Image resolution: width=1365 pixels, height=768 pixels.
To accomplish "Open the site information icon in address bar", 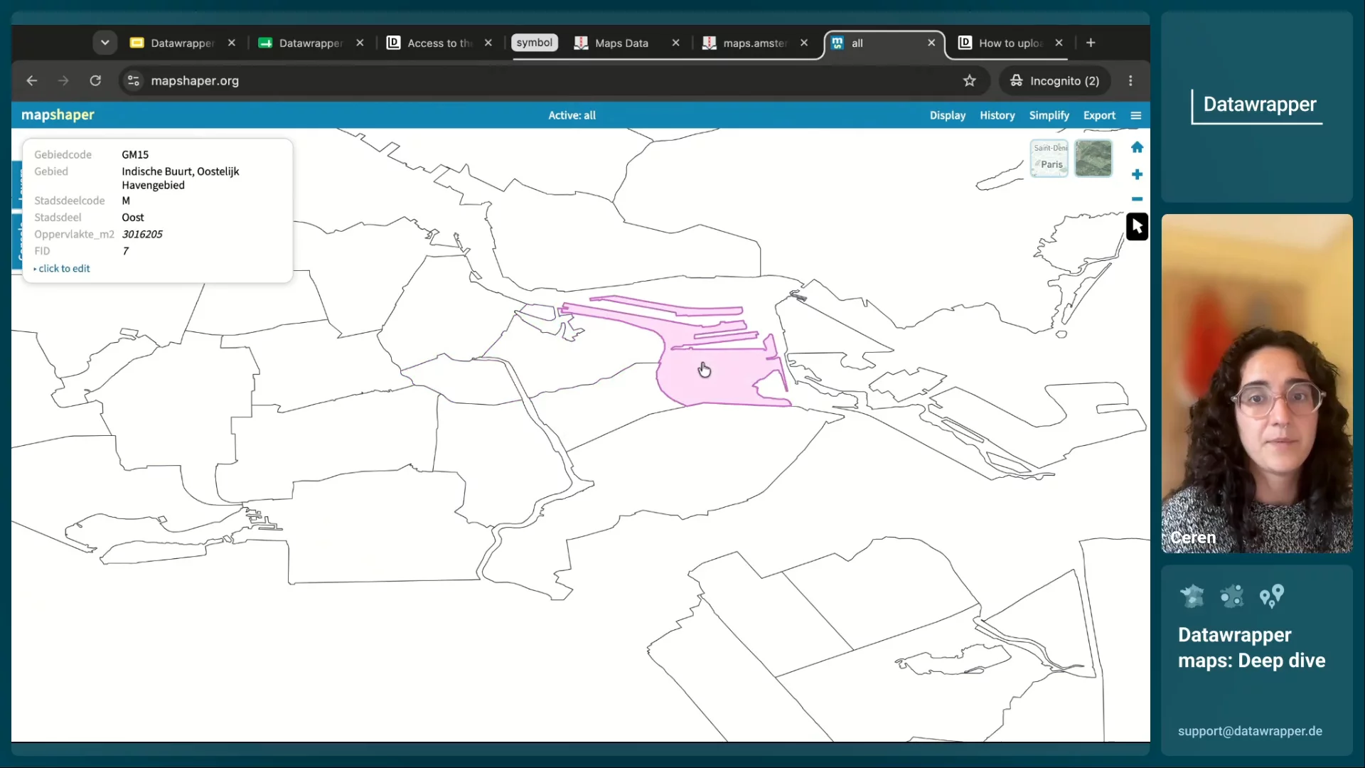I will [x=133, y=81].
